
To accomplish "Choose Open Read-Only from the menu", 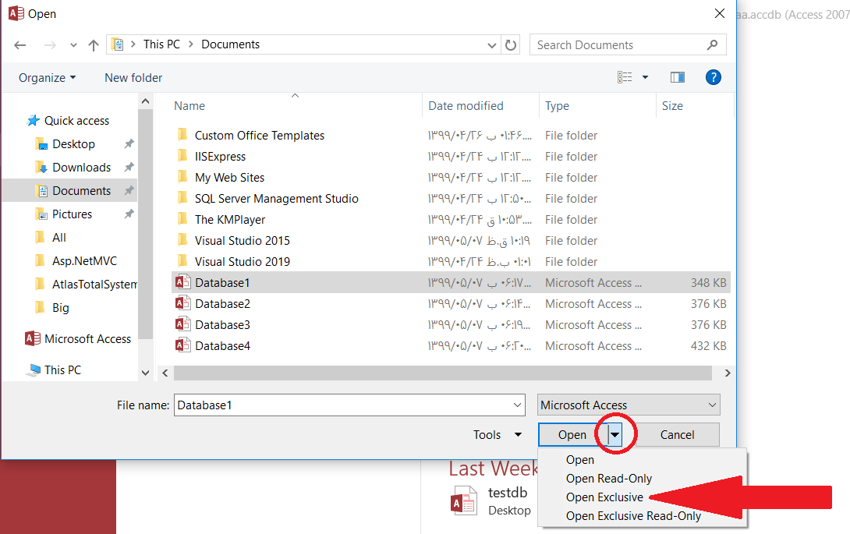I will point(609,479).
